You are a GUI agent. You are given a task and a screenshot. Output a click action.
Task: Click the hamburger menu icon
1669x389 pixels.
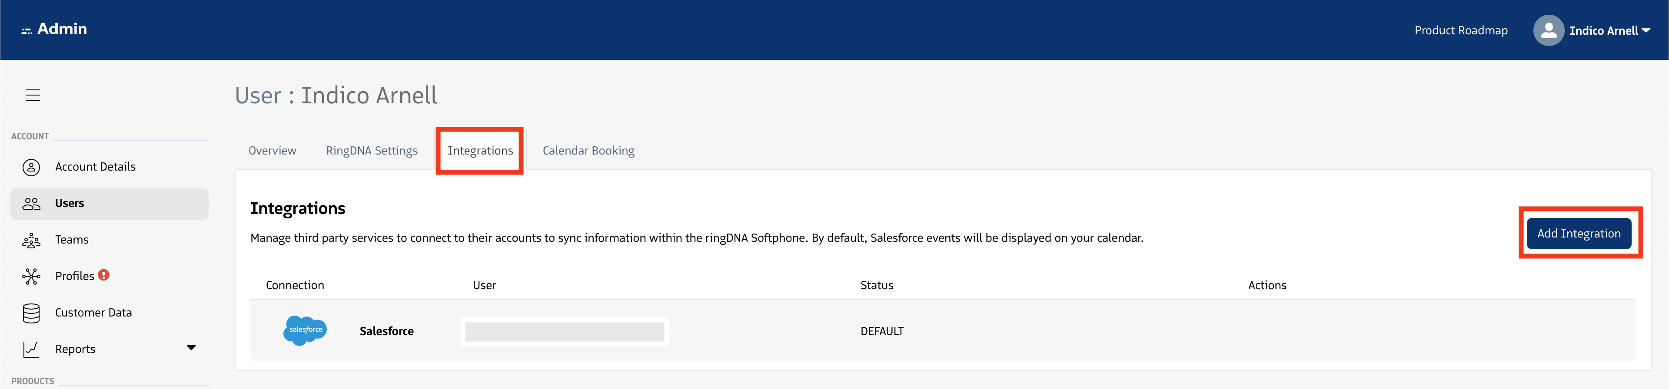[33, 95]
